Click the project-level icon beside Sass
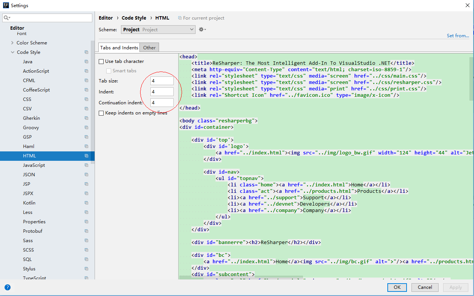 86,241
